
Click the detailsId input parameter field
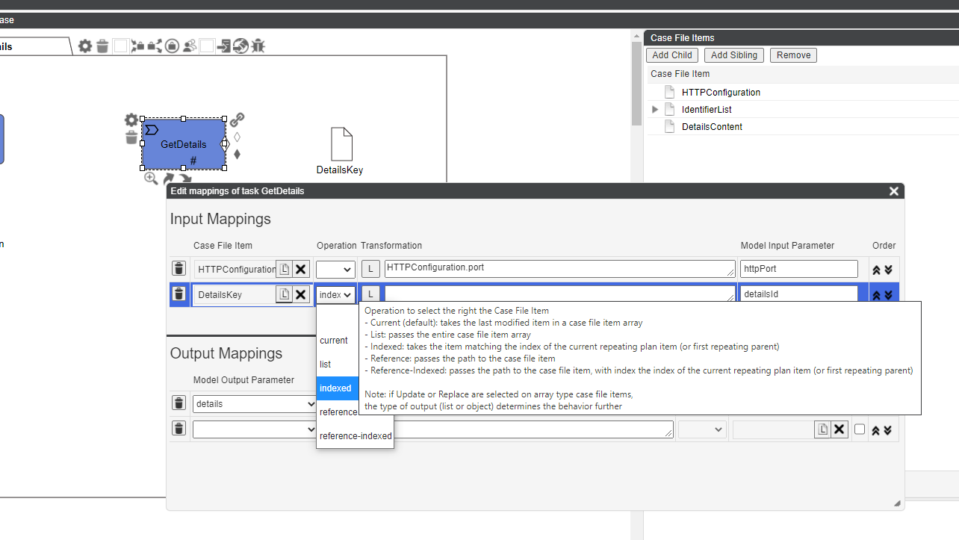799,294
